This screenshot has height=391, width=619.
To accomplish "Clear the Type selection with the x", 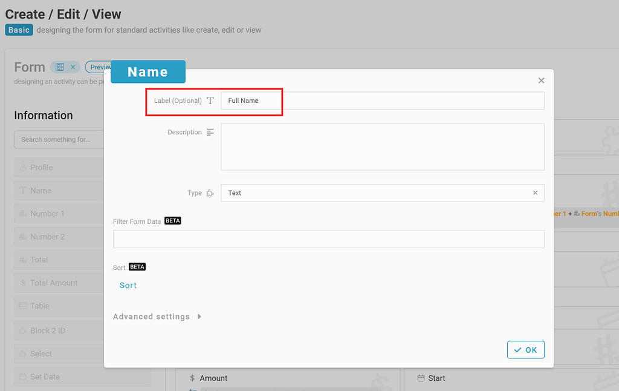I will [x=535, y=192].
